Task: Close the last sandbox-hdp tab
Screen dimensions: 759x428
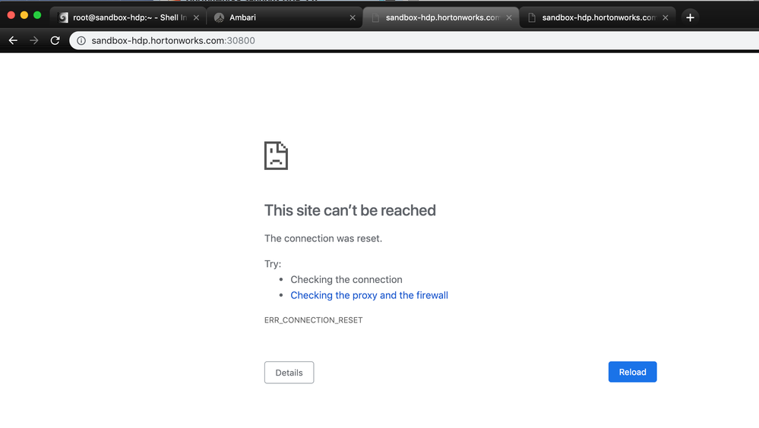Action: pos(665,17)
